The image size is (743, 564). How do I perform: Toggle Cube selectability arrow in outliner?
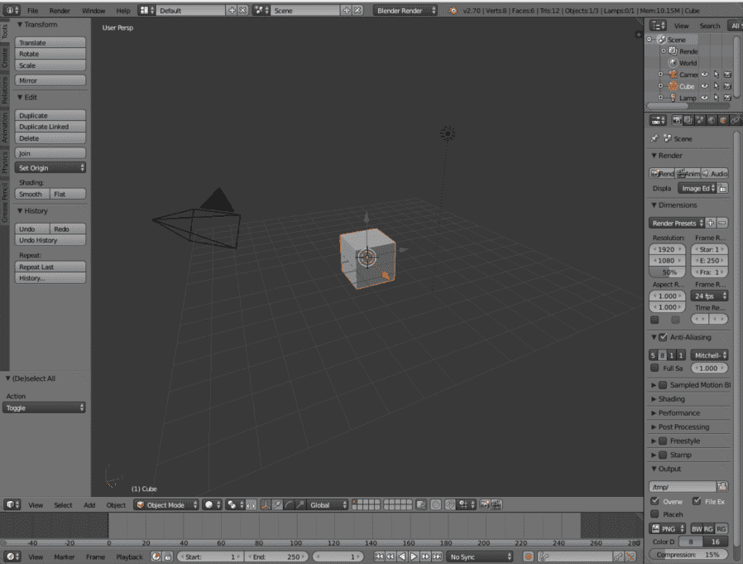tap(717, 86)
